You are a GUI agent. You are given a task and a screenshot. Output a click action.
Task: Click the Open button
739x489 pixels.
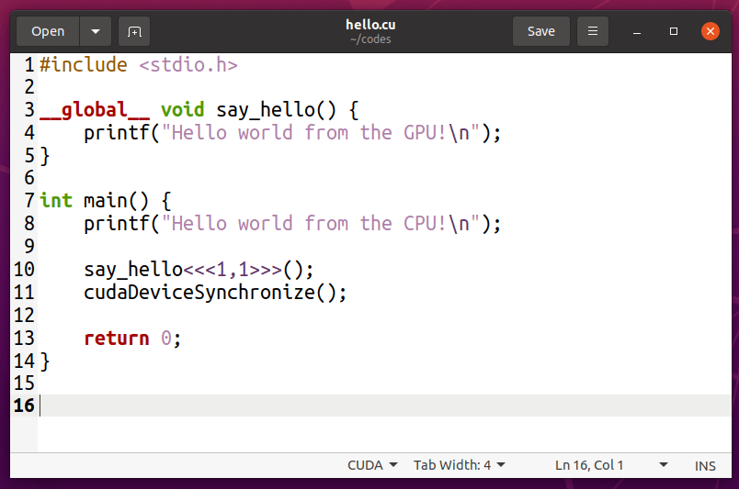click(48, 31)
